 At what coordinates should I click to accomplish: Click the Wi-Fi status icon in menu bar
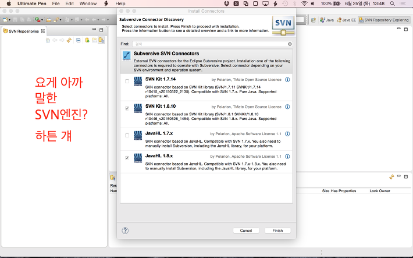[x=304, y=3]
